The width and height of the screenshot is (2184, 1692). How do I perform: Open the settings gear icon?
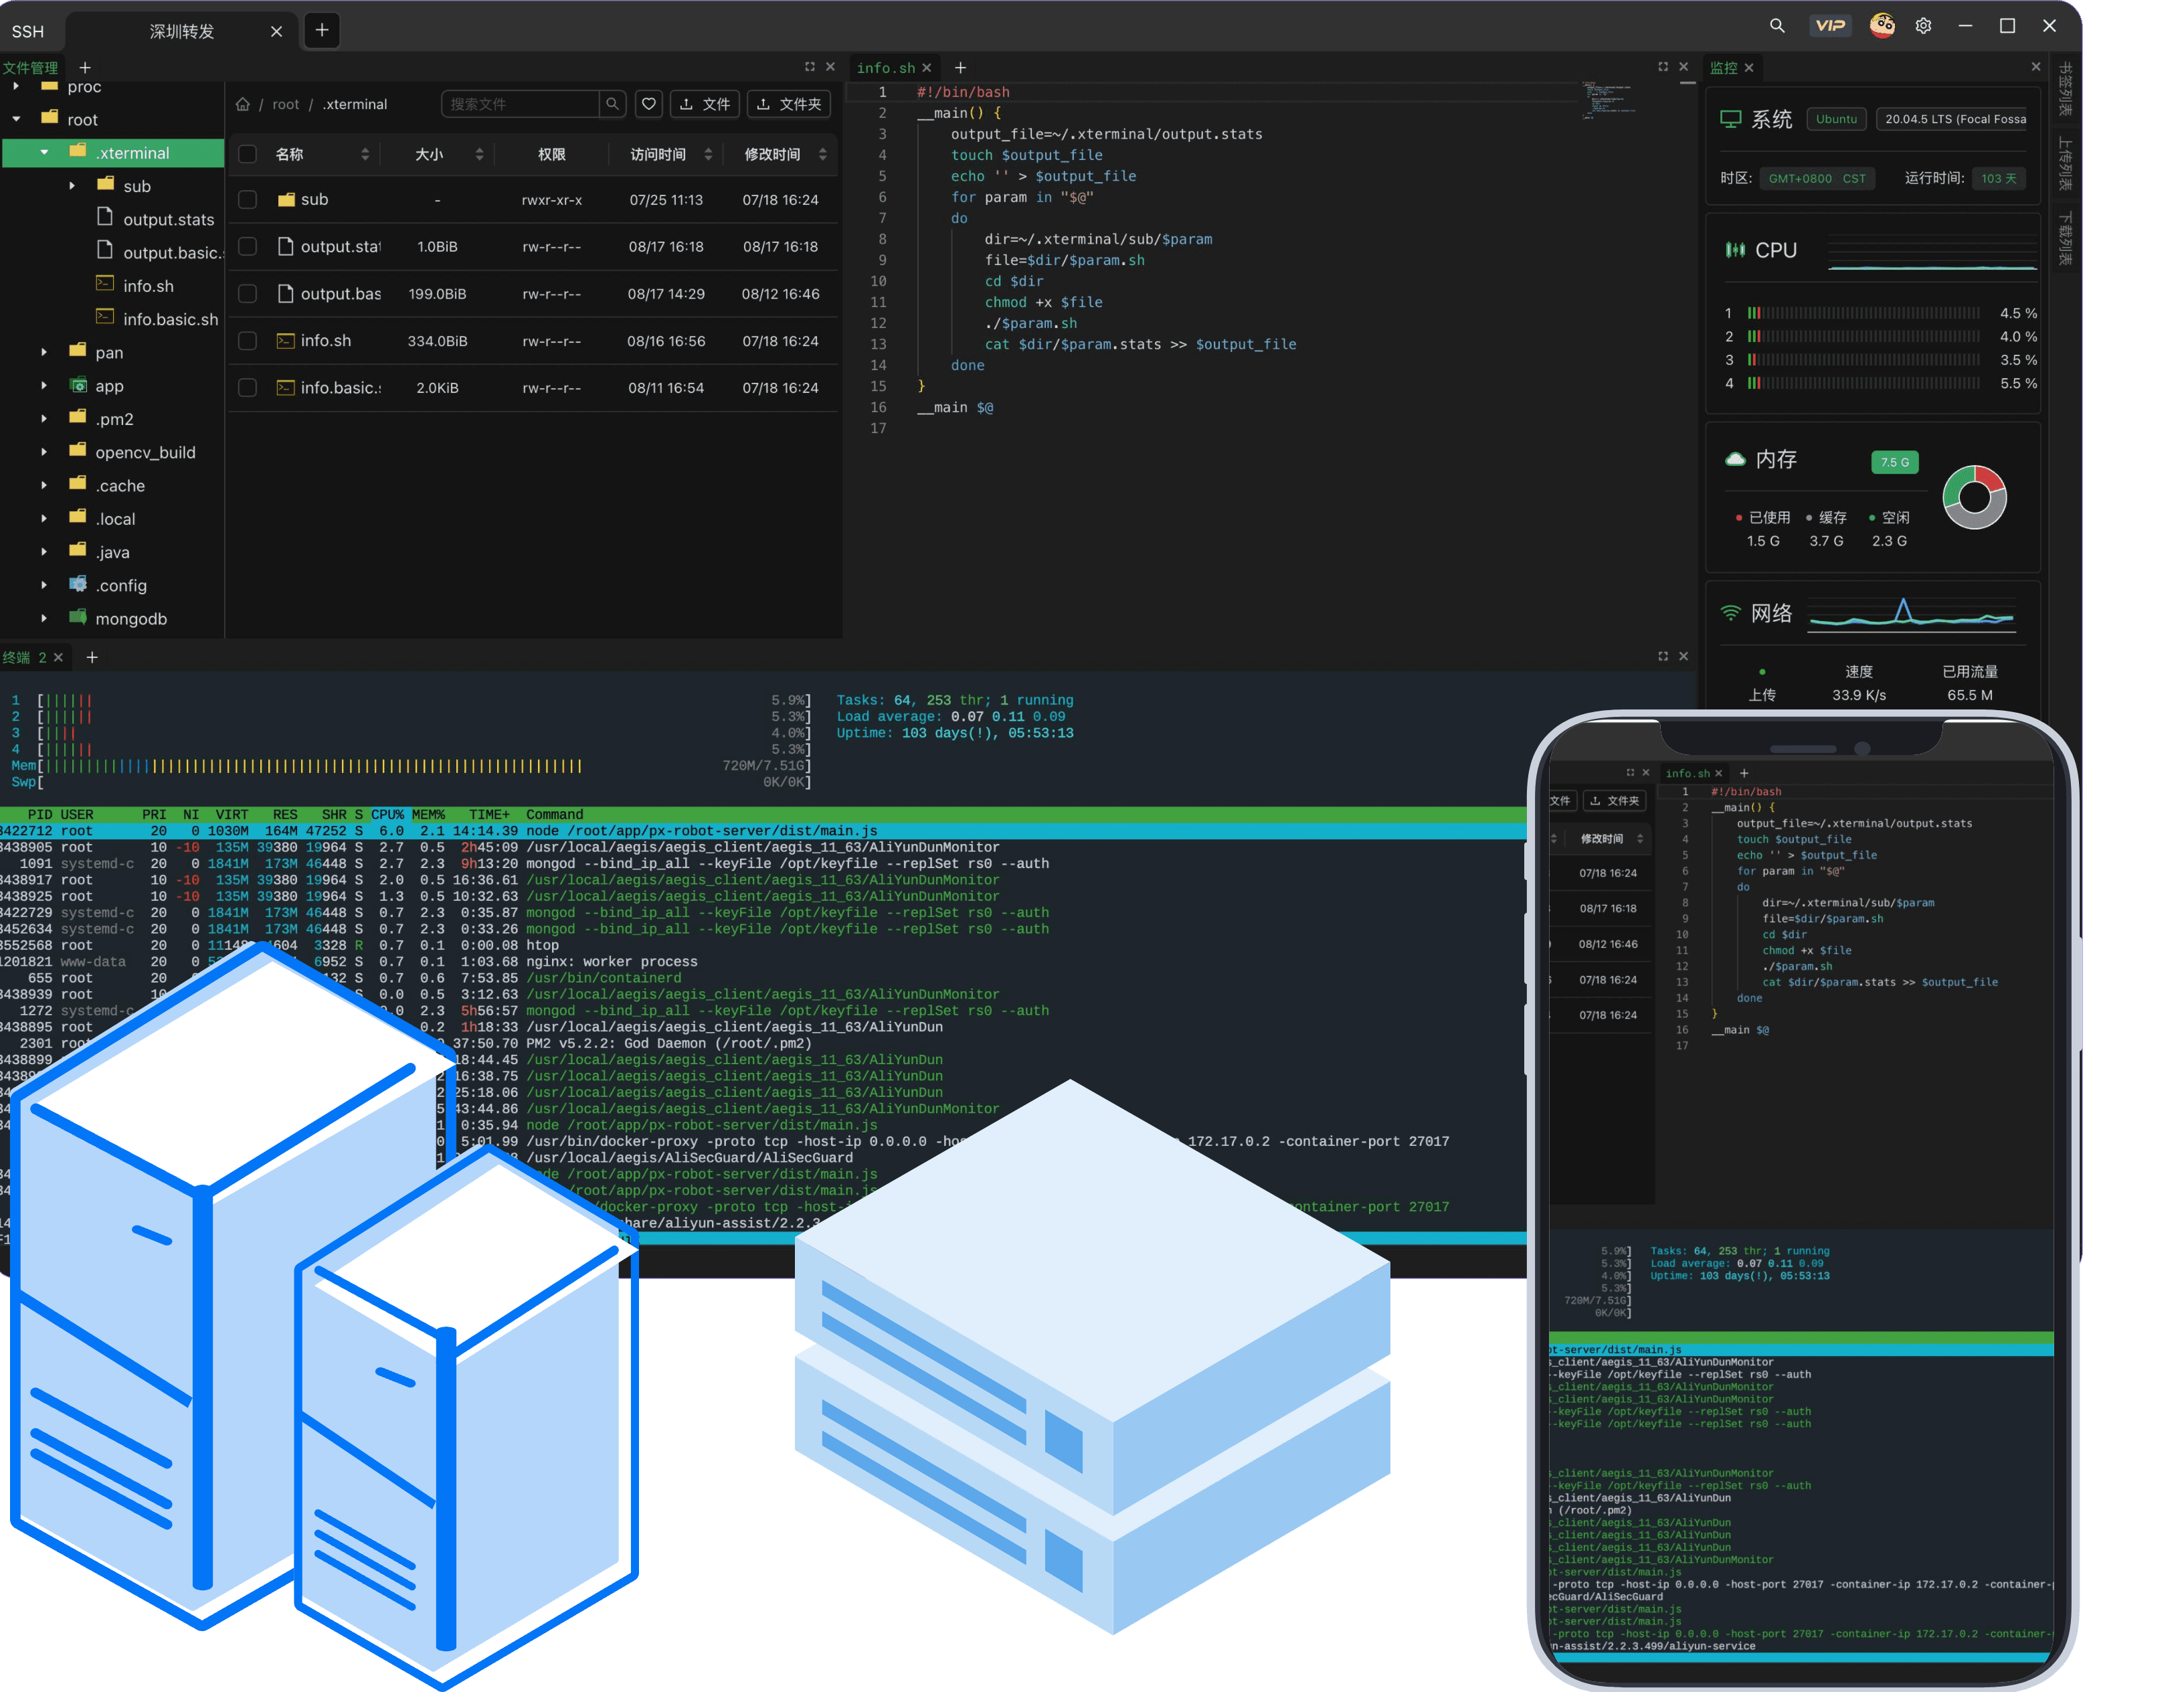coord(1923,26)
